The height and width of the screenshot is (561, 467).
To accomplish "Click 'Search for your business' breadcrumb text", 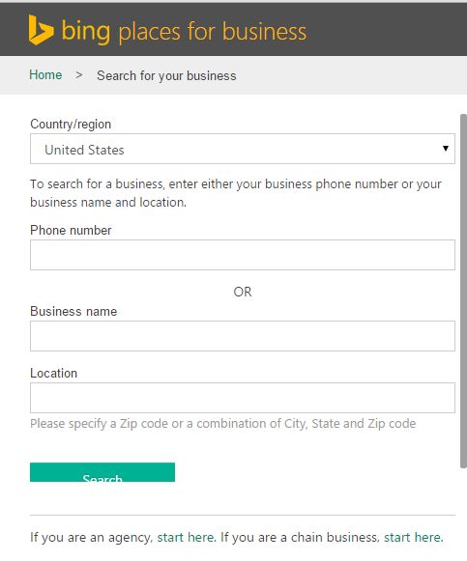I will 166,76.
